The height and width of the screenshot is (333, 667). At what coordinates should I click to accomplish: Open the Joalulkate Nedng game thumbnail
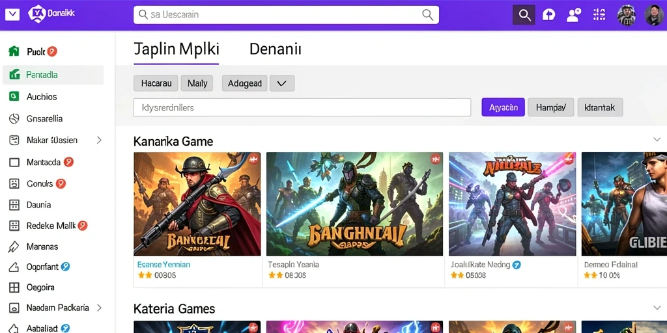point(512,204)
